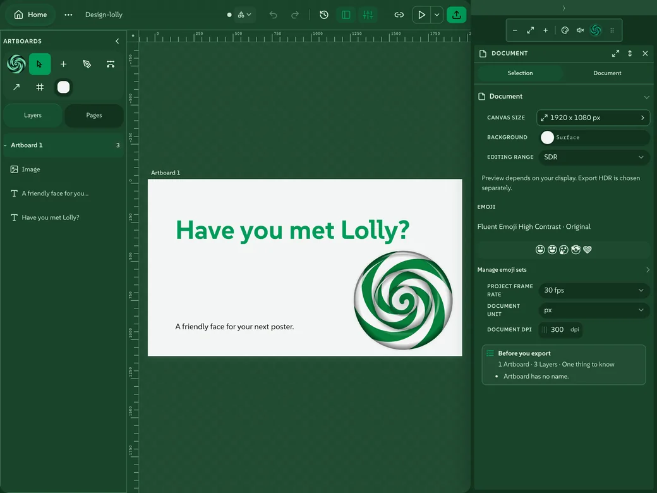Switch to the Selection tab

pyautogui.click(x=521, y=73)
